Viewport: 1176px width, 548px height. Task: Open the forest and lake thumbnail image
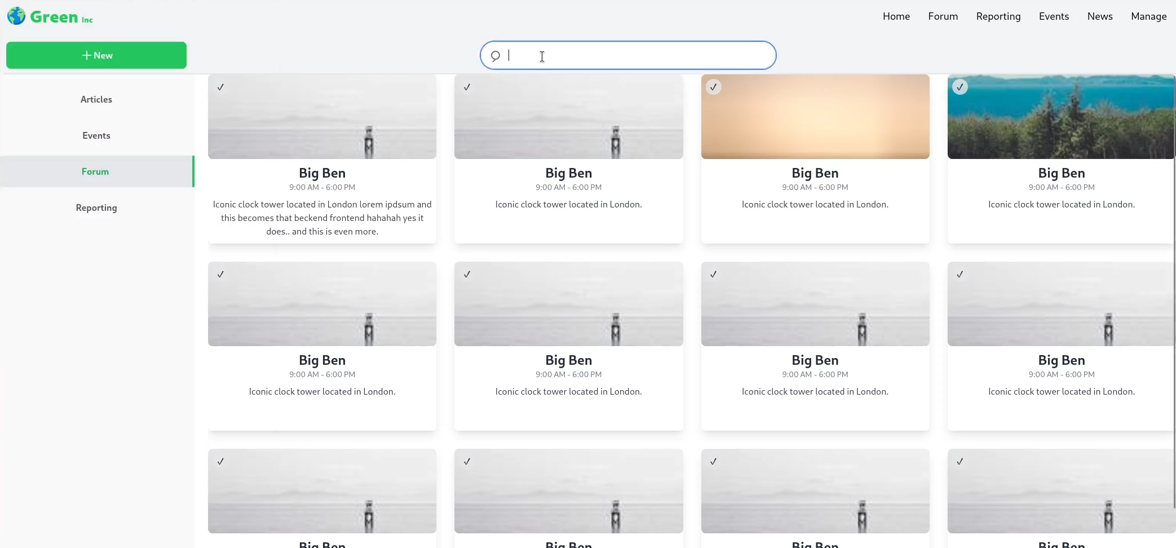[1062, 117]
